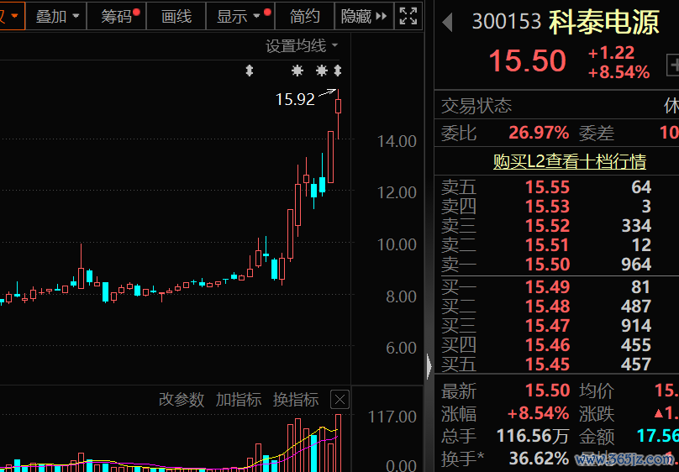
Task: Click the rightmost up-down arrow marker above chart
Action: pos(338,71)
